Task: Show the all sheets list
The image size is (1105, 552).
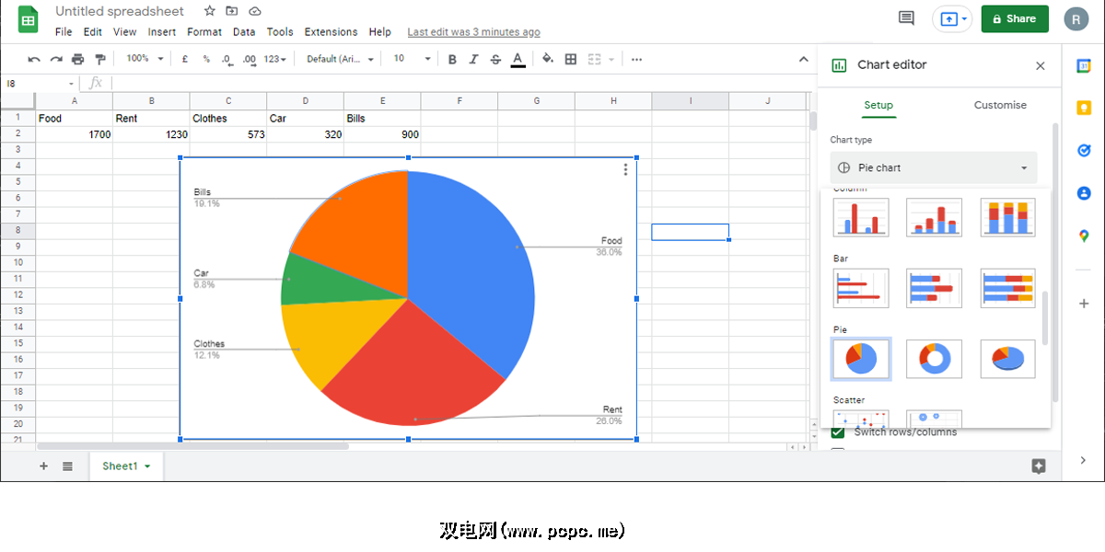Action: [x=67, y=466]
